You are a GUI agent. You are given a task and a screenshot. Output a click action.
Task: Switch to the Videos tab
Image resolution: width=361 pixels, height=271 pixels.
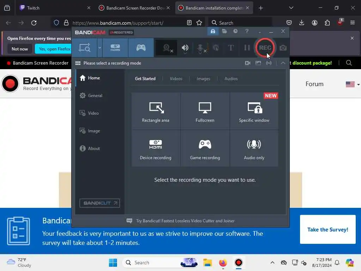pyautogui.click(x=176, y=79)
